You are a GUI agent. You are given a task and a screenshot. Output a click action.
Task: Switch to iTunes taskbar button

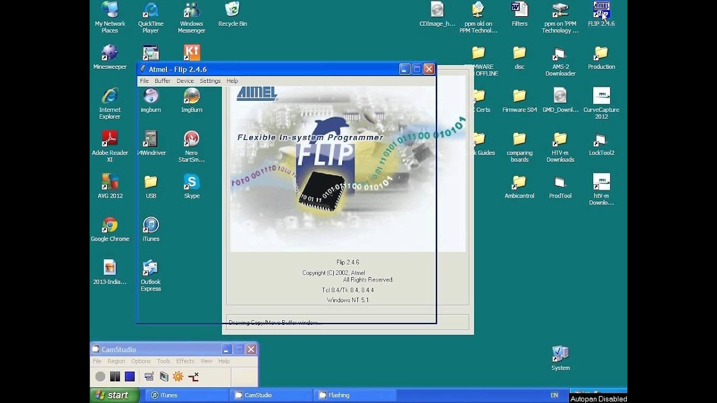pyautogui.click(x=187, y=395)
